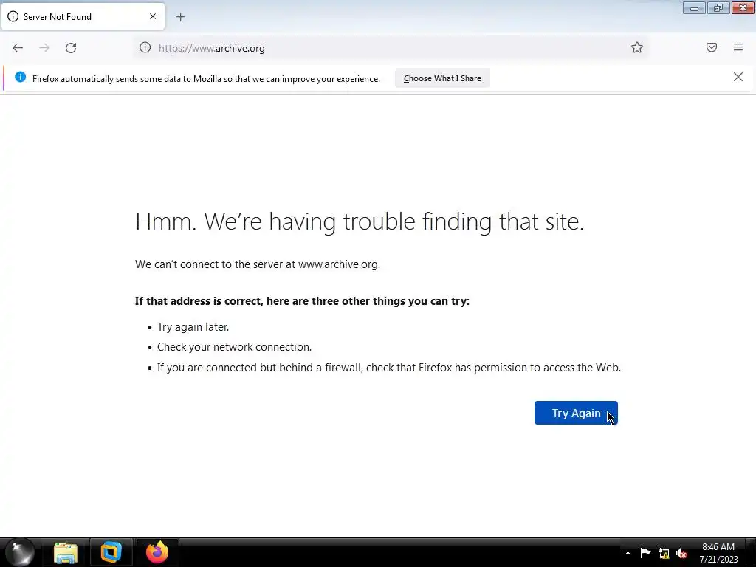Show hidden system tray icons arrow

click(x=628, y=553)
